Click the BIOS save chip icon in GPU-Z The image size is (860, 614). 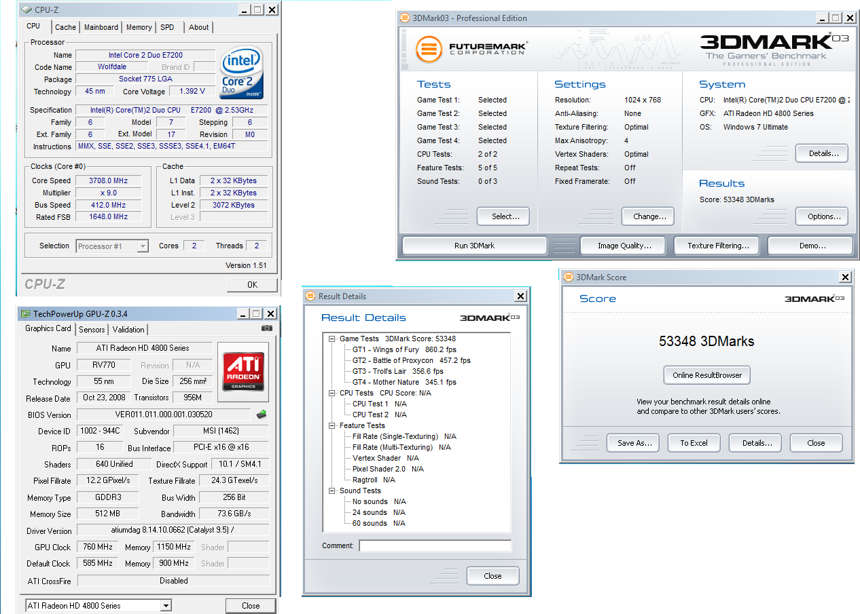[262, 414]
